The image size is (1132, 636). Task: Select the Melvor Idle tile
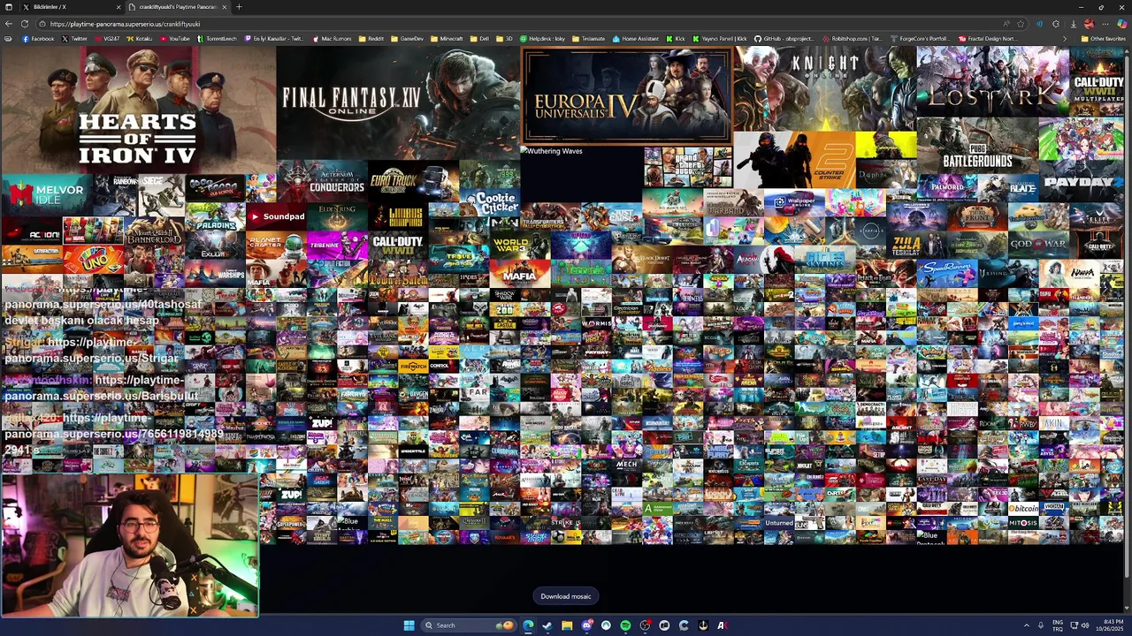(x=48, y=195)
